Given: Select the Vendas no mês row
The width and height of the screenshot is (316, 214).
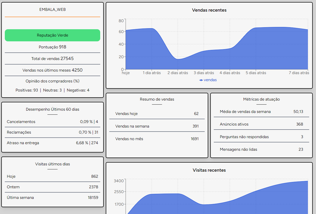Looking at the screenshot, I should (157, 139).
